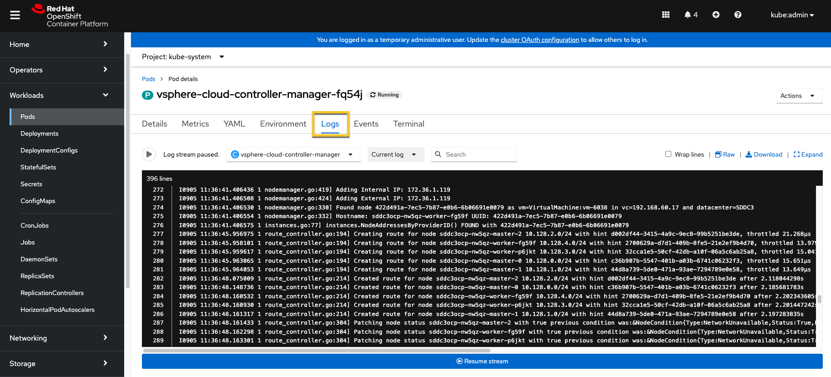Expand the Home navigation section
This screenshot has height=377, width=831.
(62, 44)
